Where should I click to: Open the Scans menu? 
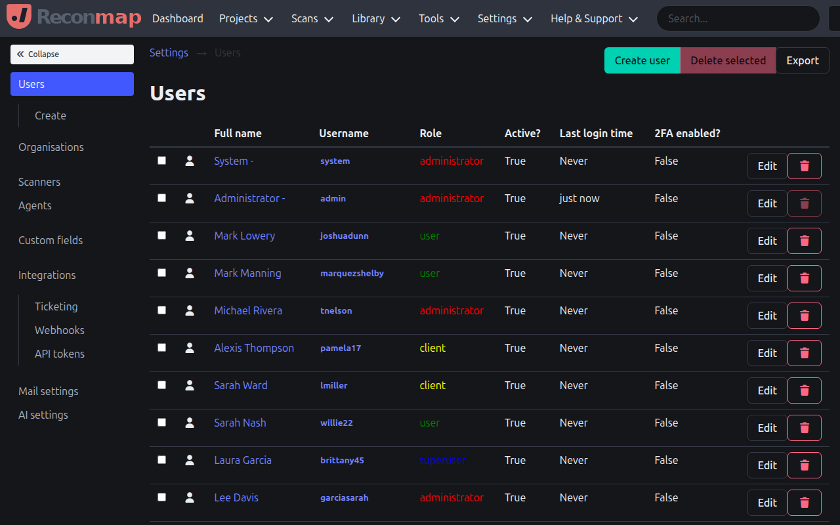312,18
